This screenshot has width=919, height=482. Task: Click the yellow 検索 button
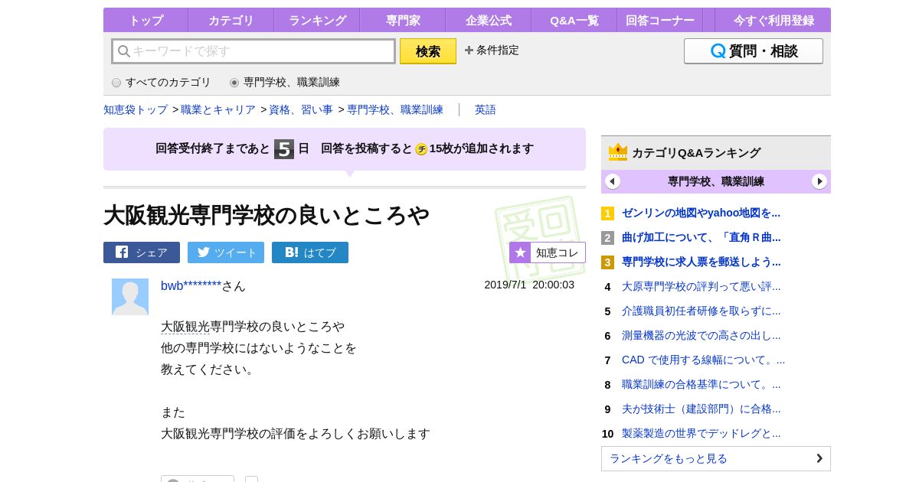pyautogui.click(x=428, y=51)
